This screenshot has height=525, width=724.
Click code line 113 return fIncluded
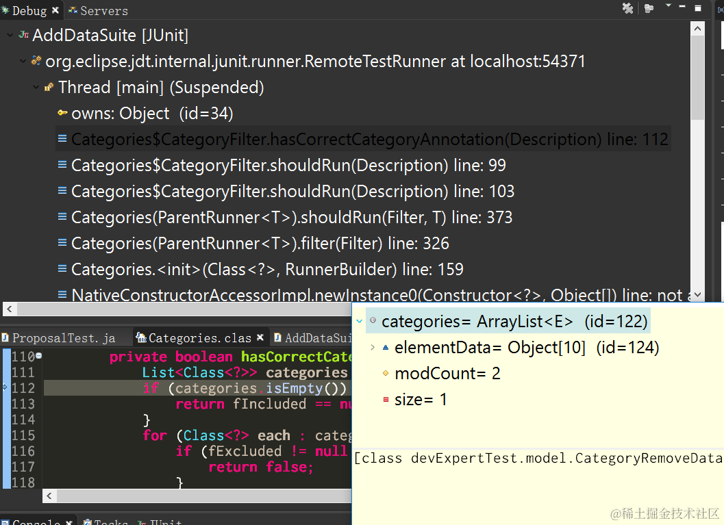[x=263, y=404]
